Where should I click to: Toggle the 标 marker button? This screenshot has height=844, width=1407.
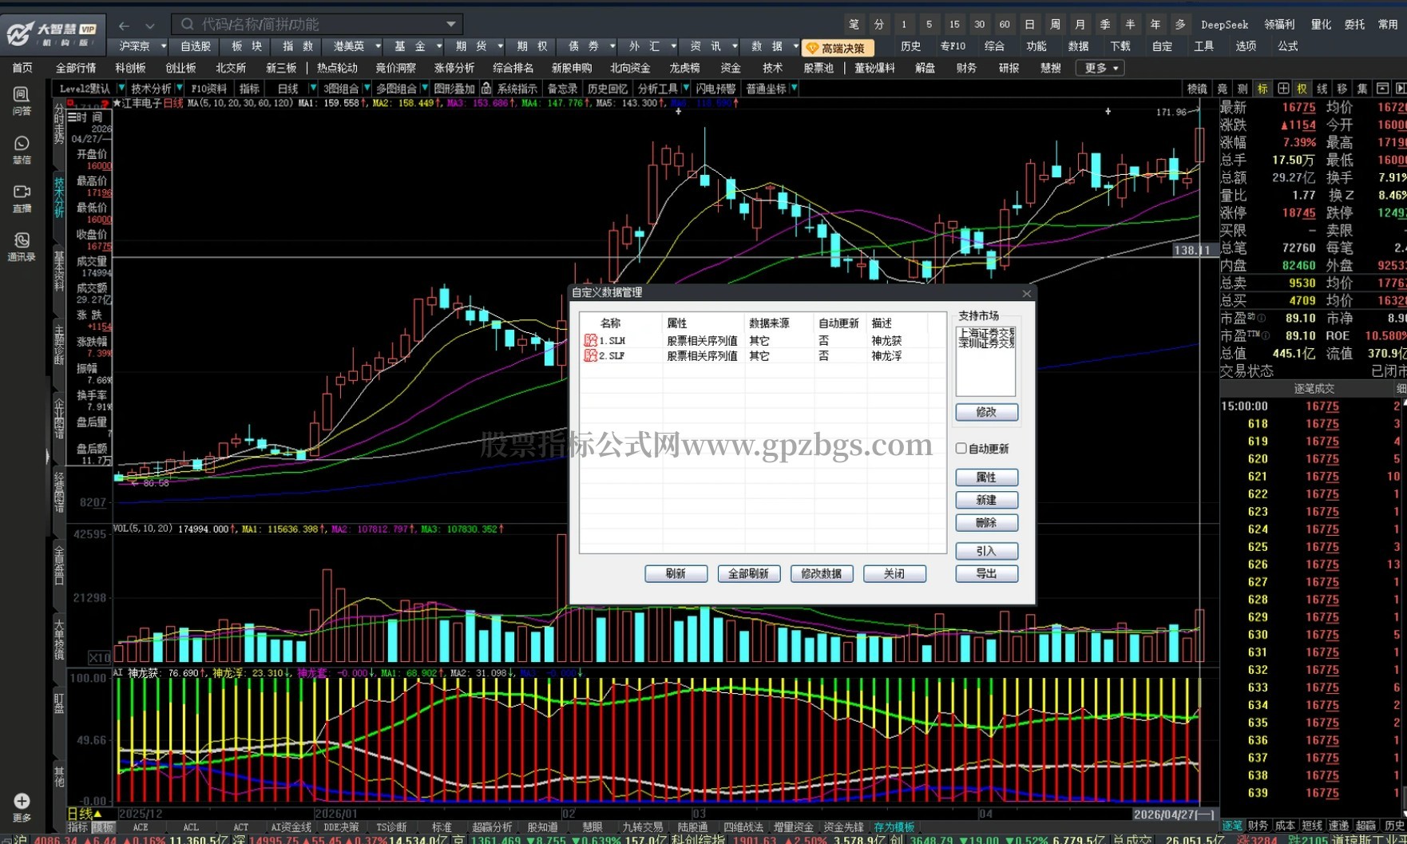point(1262,89)
